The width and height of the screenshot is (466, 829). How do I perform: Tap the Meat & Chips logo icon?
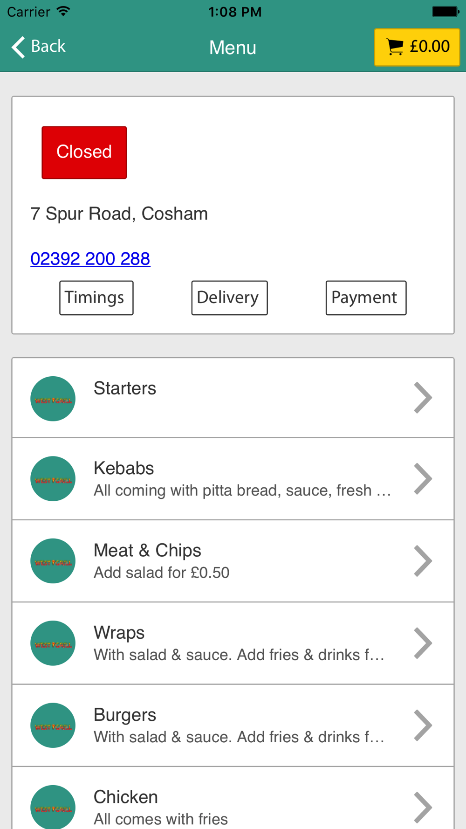53,561
